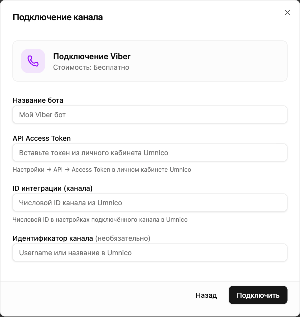Click the 'Идентификатор канала' label text

click(x=53, y=238)
